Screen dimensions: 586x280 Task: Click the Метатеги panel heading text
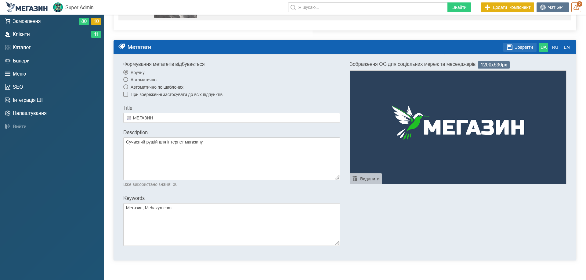point(139,47)
